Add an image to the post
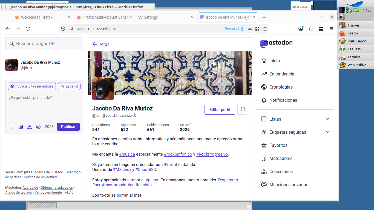Image resolution: width=374 pixels, height=210 pixels. (x=12, y=127)
